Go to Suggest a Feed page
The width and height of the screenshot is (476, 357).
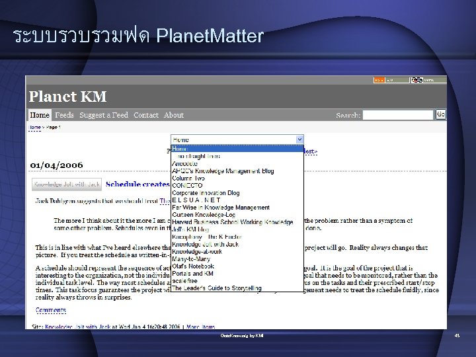pyautogui.click(x=104, y=115)
